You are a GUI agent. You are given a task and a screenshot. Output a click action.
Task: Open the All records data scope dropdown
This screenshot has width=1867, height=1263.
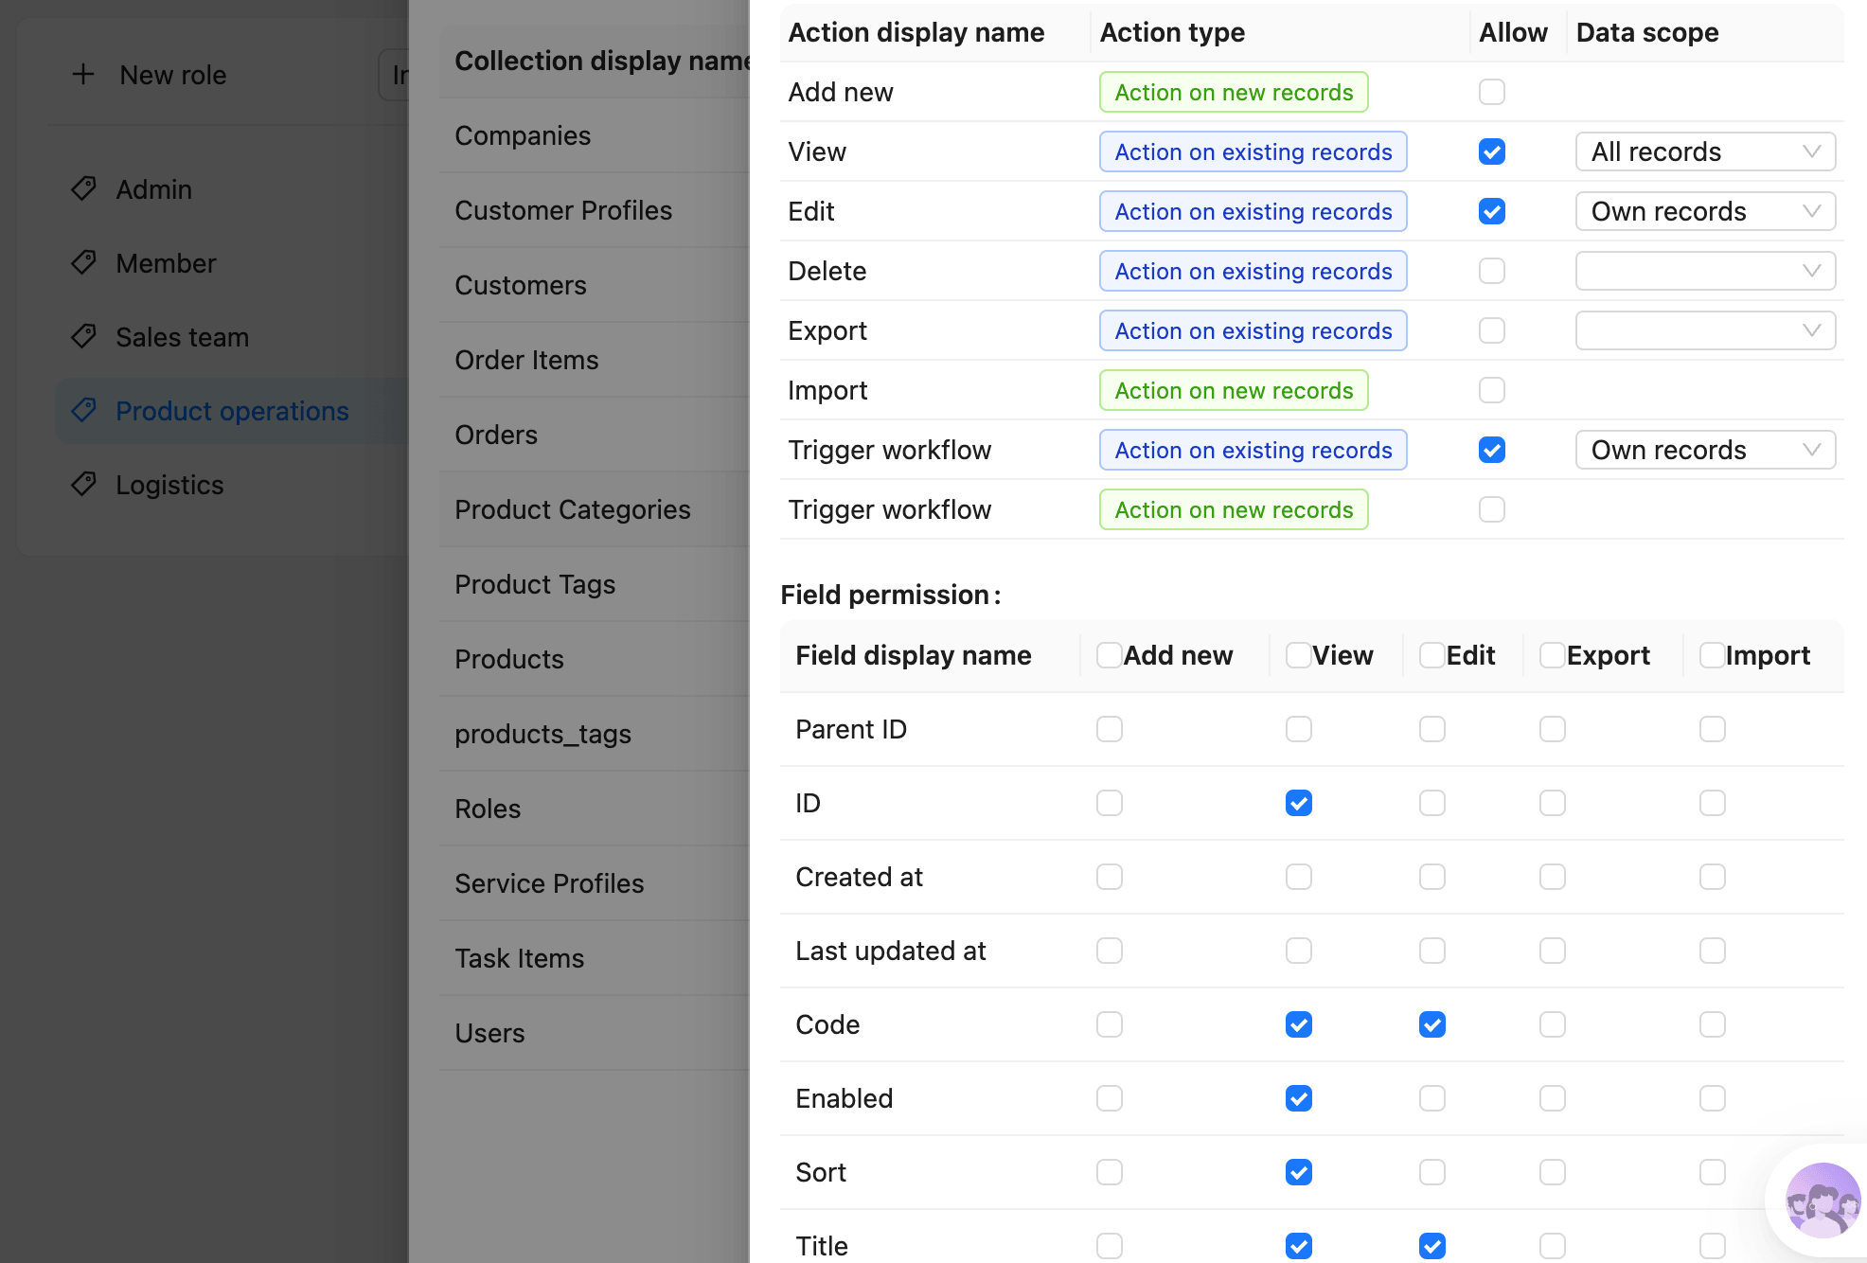point(1704,151)
